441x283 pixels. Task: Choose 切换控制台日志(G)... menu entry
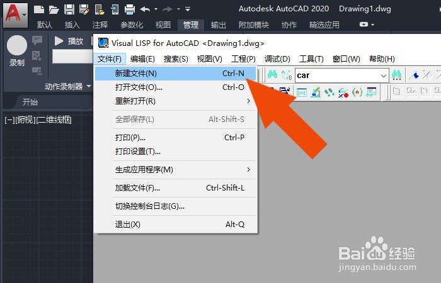tap(176, 206)
